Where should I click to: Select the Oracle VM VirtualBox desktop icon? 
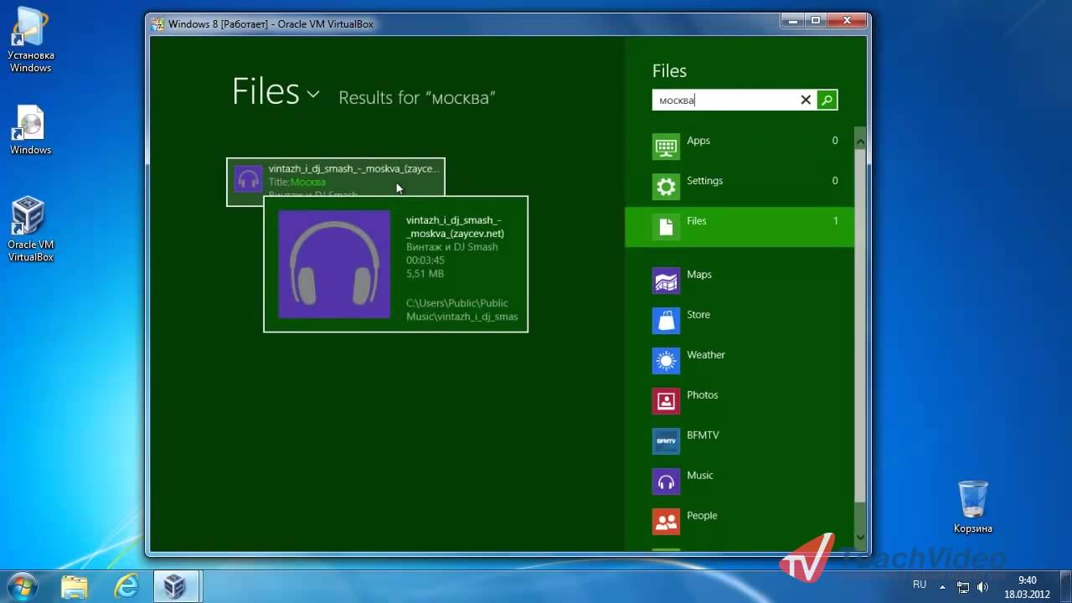pyautogui.click(x=31, y=229)
